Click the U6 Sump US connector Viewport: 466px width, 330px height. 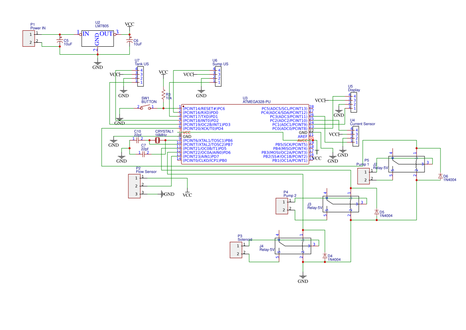[218, 77]
